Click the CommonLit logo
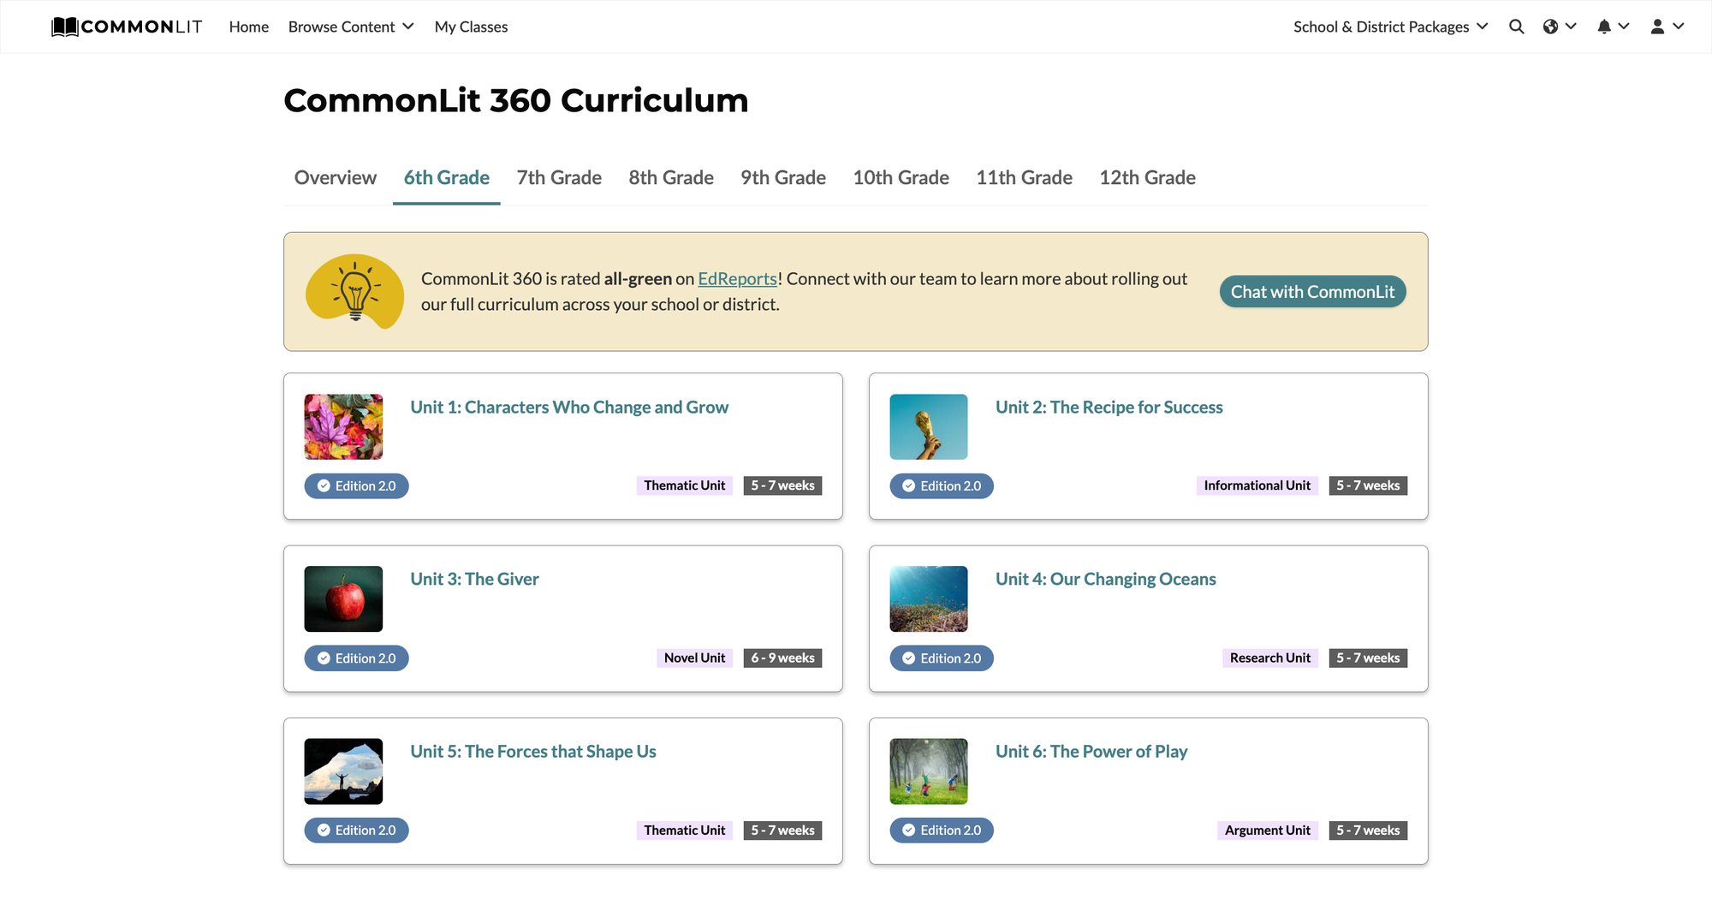This screenshot has height=899, width=1712. [x=127, y=27]
